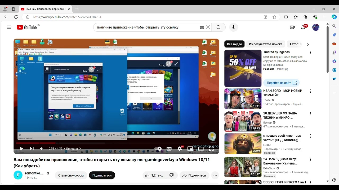This screenshot has height=190, width=339.
Task: Click the browser address bar URL
Action: pyautogui.click(x=67, y=17)
